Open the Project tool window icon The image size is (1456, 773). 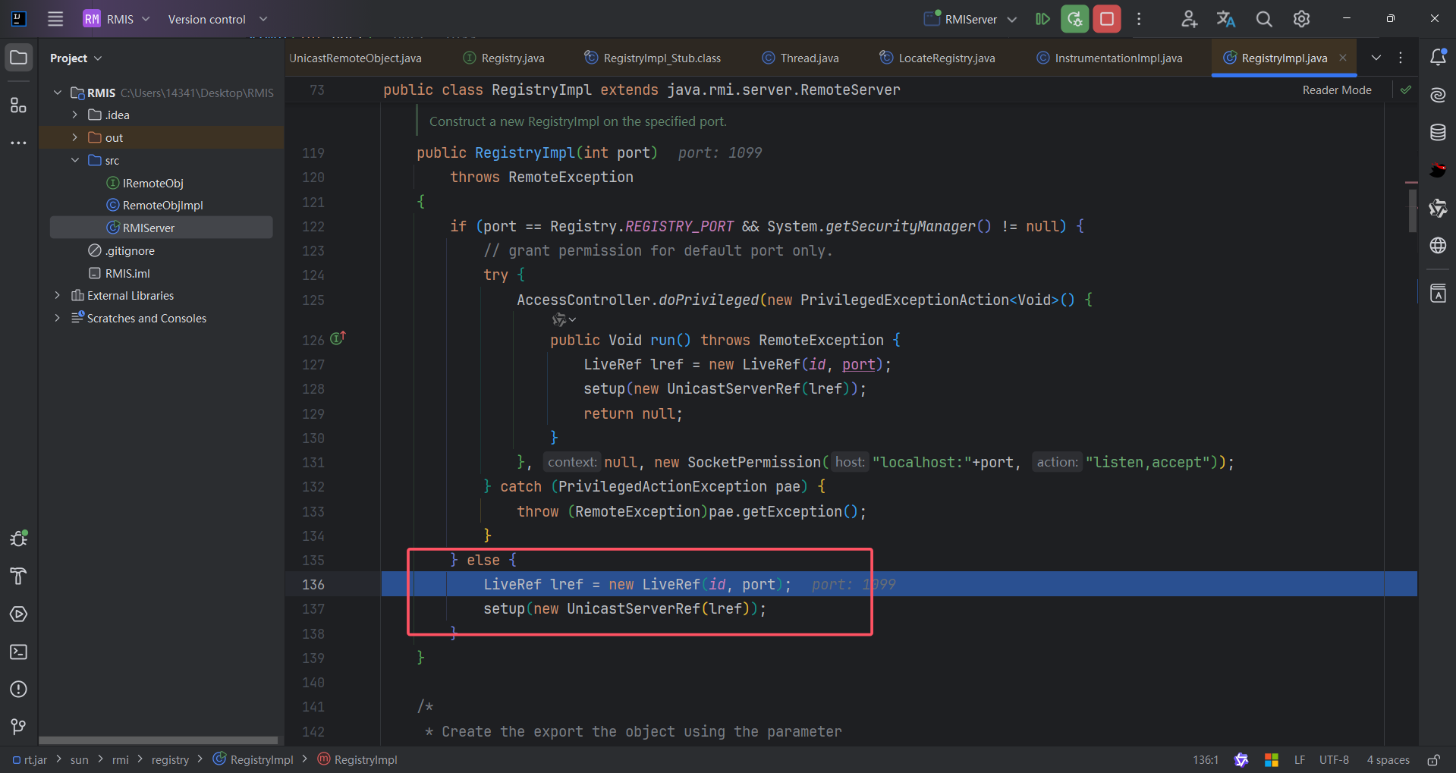tap(19, 58)
